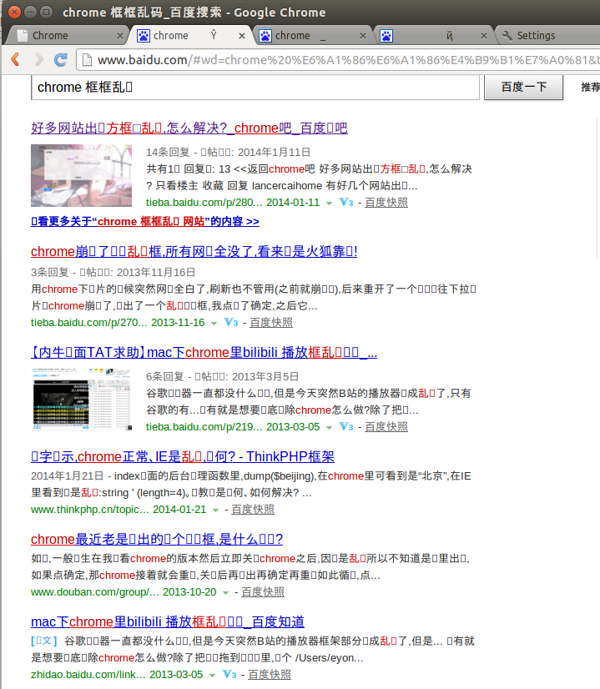Click the 推荐 link beside search button
600x689 pixels.
pyautogui.click(x=590, y=87)
